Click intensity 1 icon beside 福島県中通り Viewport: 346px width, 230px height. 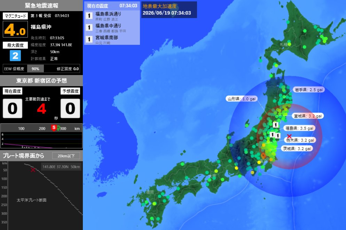[89, 27]
